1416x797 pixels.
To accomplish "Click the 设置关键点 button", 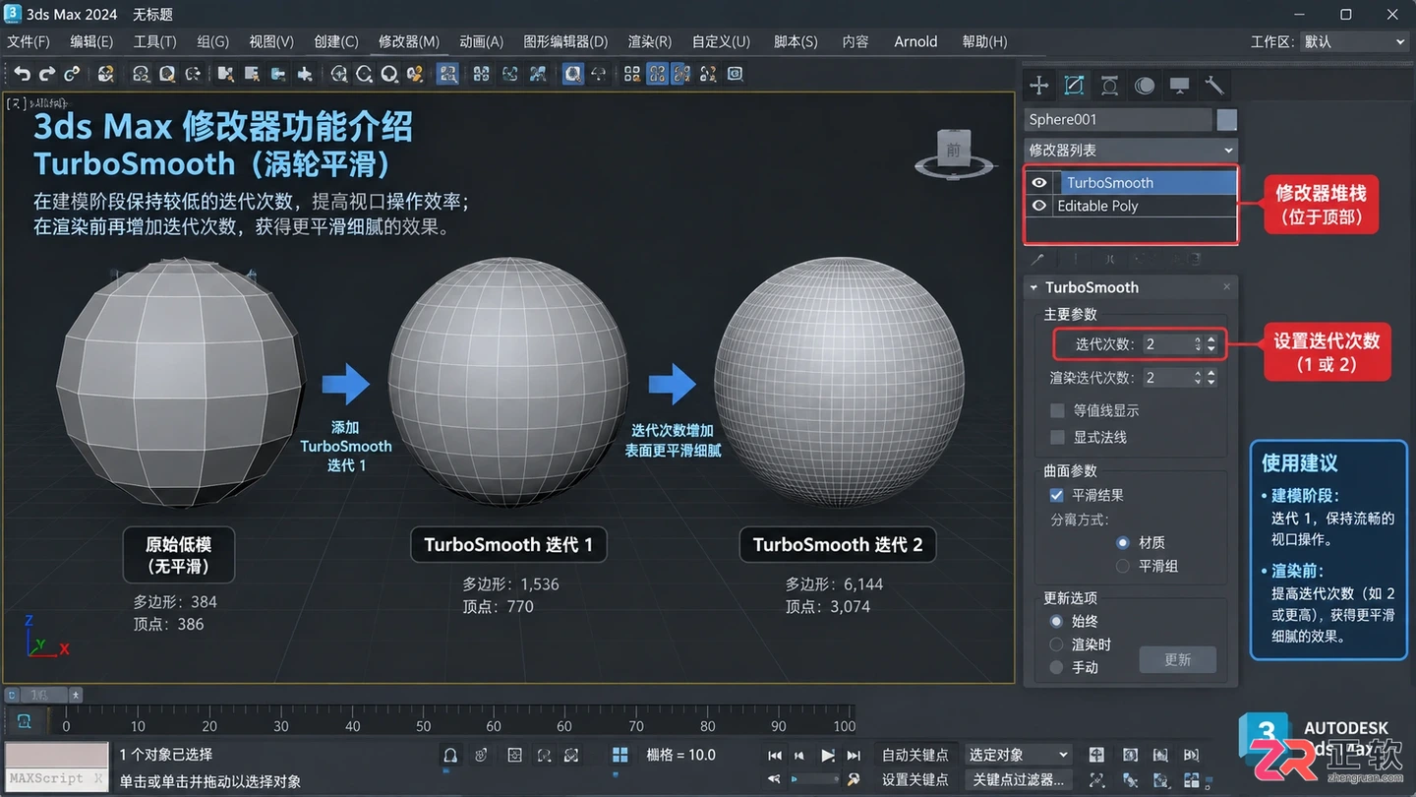I will coord(915,779).
